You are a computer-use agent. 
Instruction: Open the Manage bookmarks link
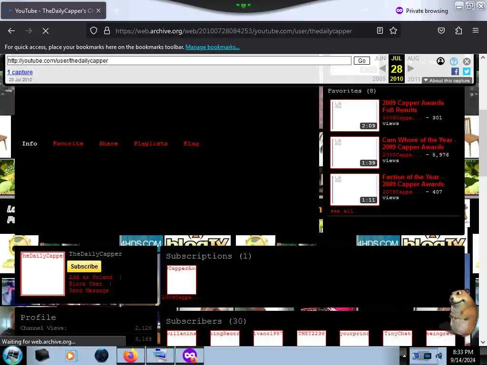(x=213, y=47)
